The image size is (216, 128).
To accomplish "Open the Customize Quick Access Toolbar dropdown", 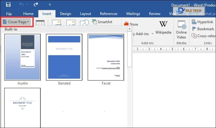I will coord(50,5).
